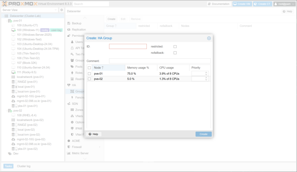Open the root@pam user menu
297x172 pixels.
click(284, 4)
